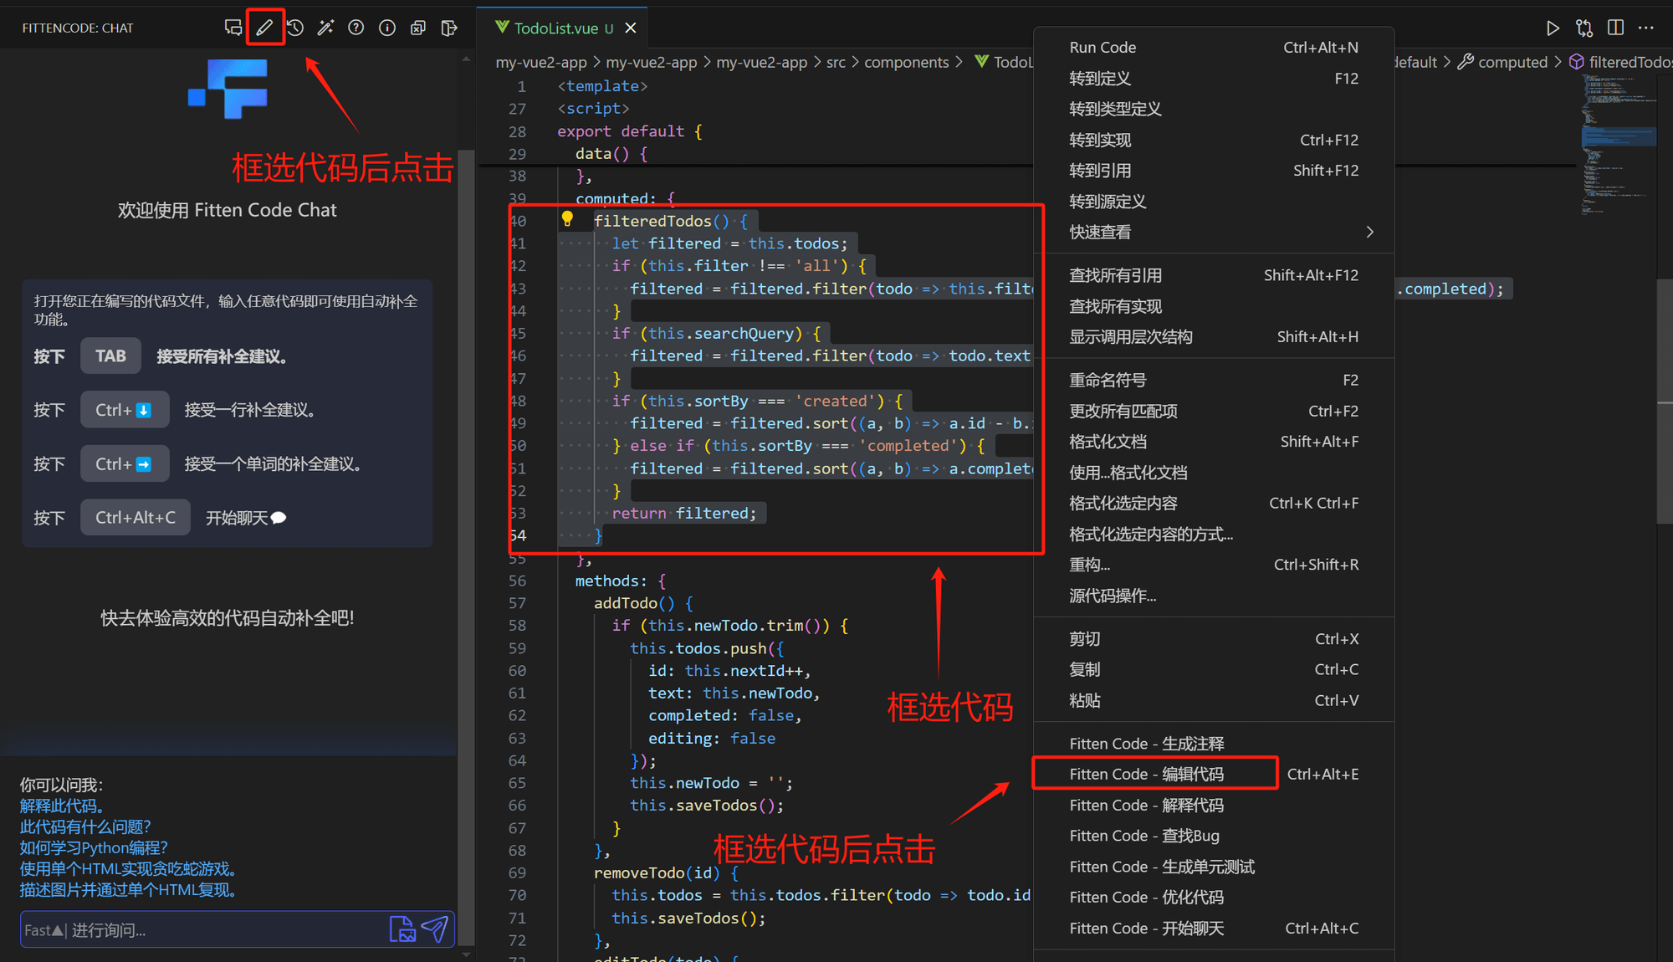Choose 使用...格式化文档 menu entry

click(1214, 473)
